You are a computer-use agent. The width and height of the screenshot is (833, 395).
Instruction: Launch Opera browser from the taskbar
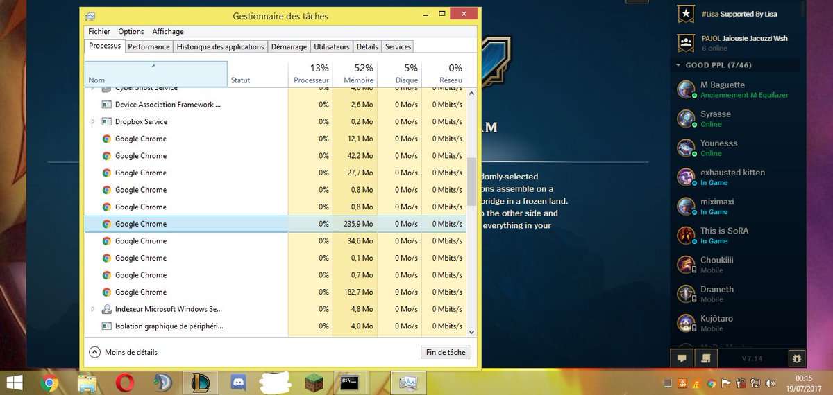[x=126, y=382]
